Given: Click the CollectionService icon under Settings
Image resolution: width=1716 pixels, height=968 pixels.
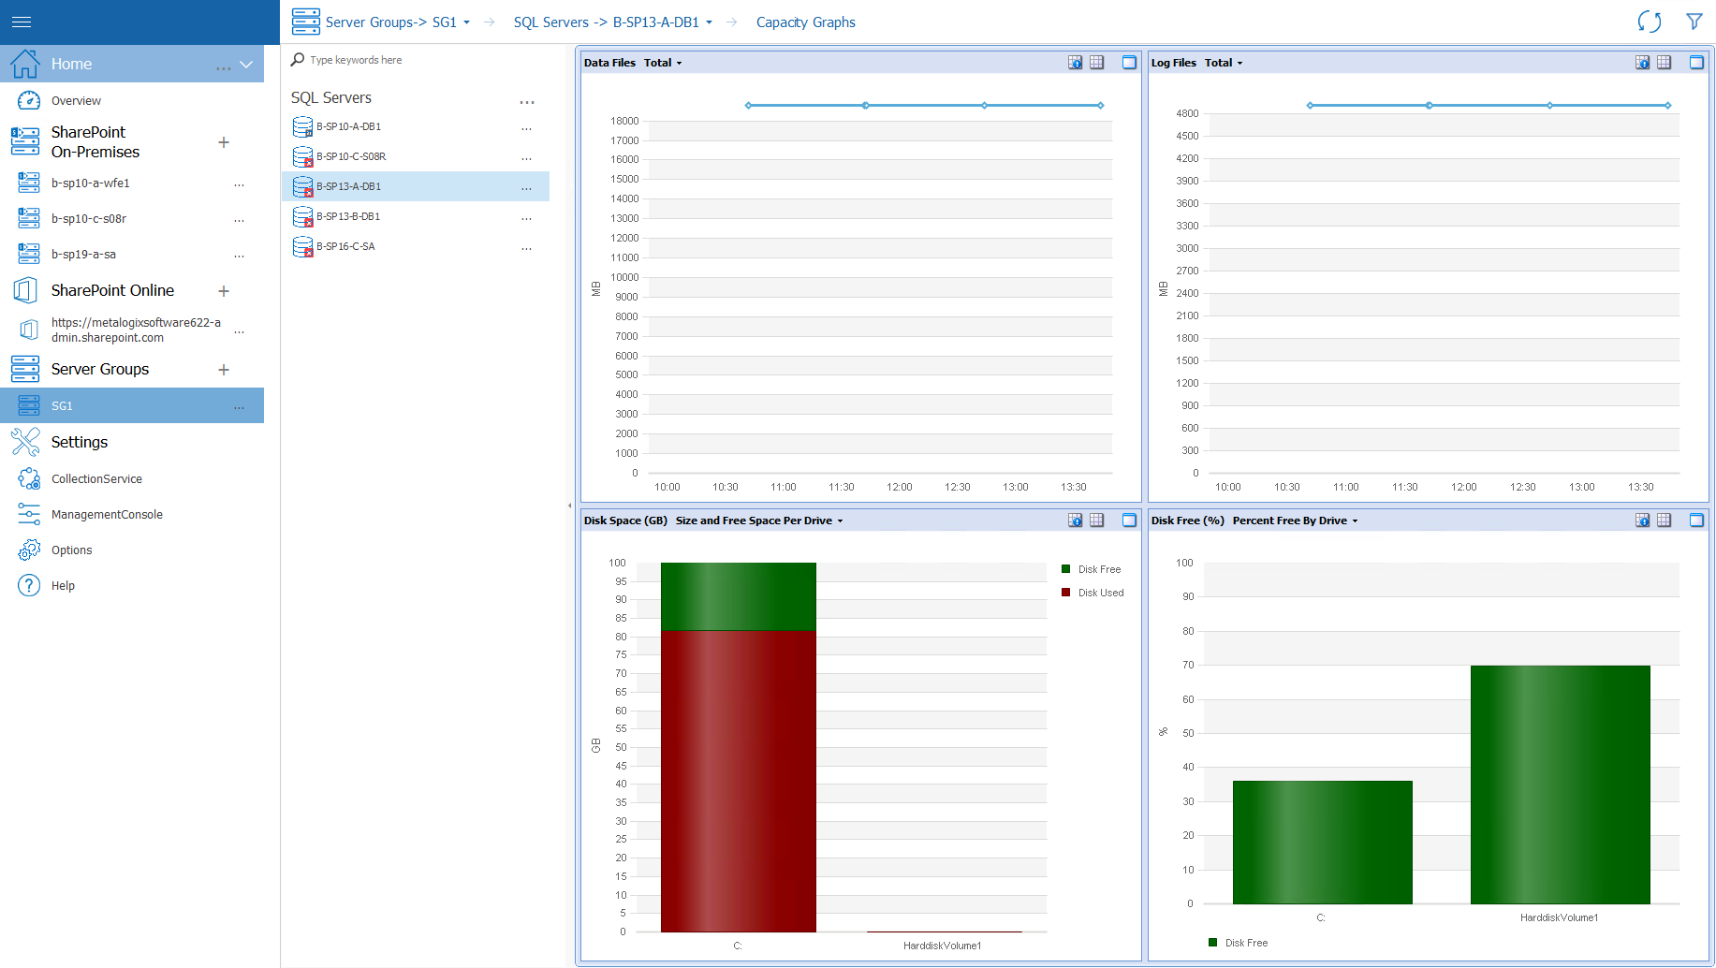Looking at the screenshot, I should click(x=28, y=478).
